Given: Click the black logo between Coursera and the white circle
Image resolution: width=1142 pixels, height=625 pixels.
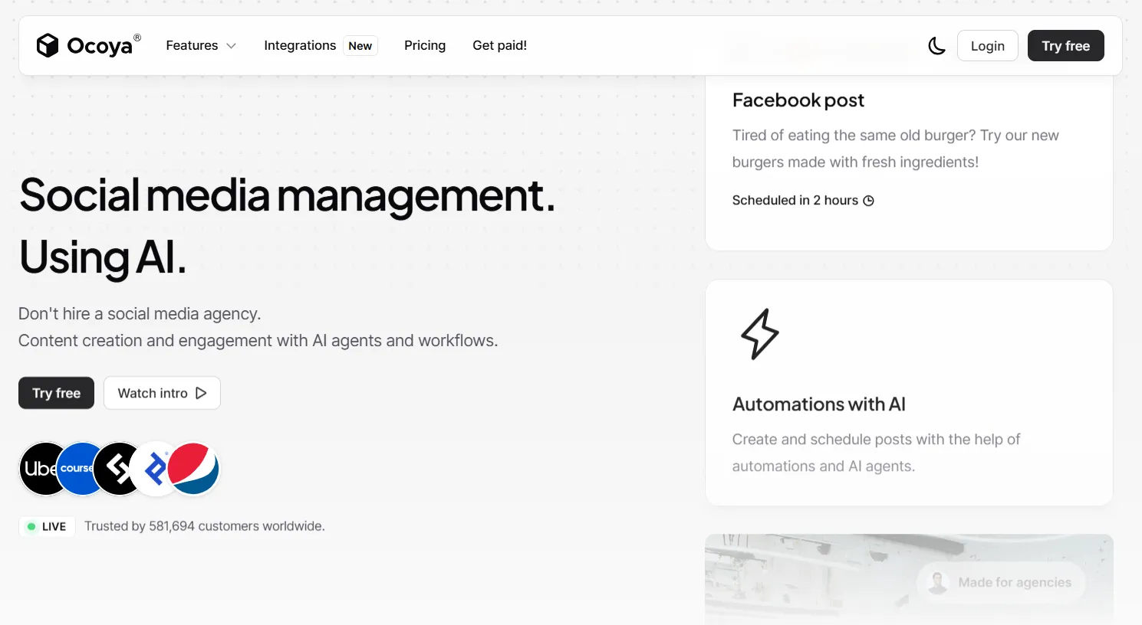Looking at the screenshot, I should (x=119, y=468).
